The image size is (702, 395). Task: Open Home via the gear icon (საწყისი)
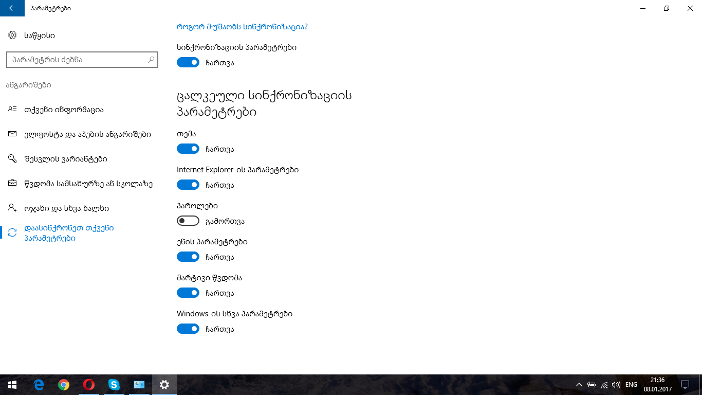click(x=12, y=35)
